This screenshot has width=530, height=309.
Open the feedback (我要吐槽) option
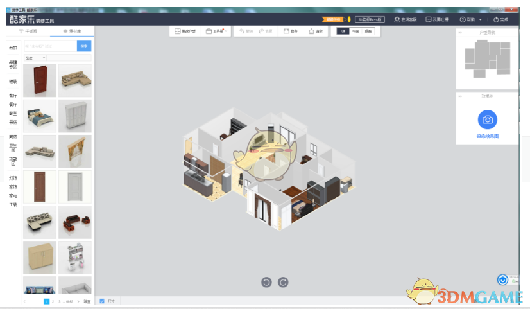pyautogui.click(x=437, y=20)
